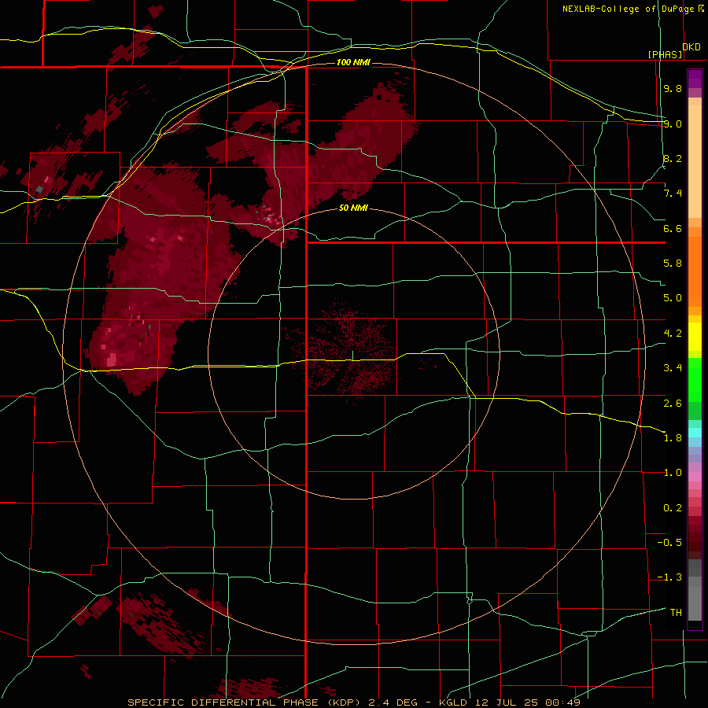This screenshot has width=708, height=708.
Task: Click the Specific Differential Phase caption at bottom
Action: (x=353, y=702)
